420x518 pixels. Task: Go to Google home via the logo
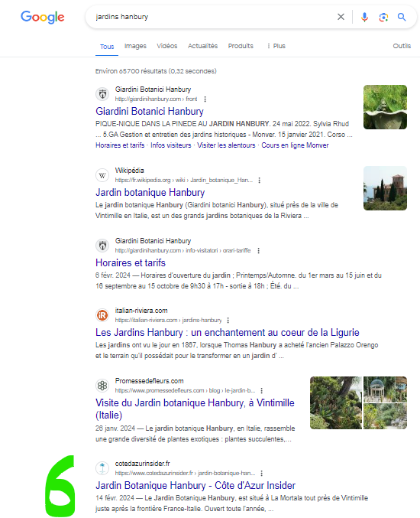[x=43, y=17]
